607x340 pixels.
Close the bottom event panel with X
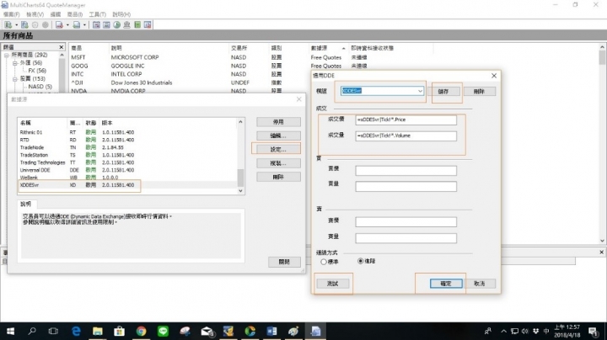tap(602, 252)
